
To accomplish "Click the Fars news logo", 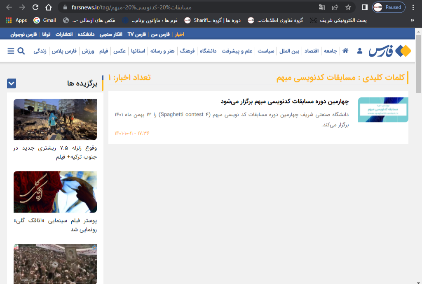I will [390, 51].
